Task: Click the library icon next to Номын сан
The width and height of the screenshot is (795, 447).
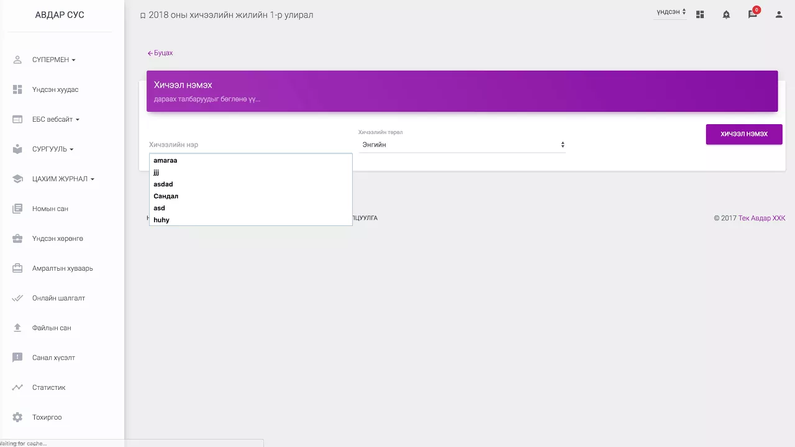Action: pos(17,209)
